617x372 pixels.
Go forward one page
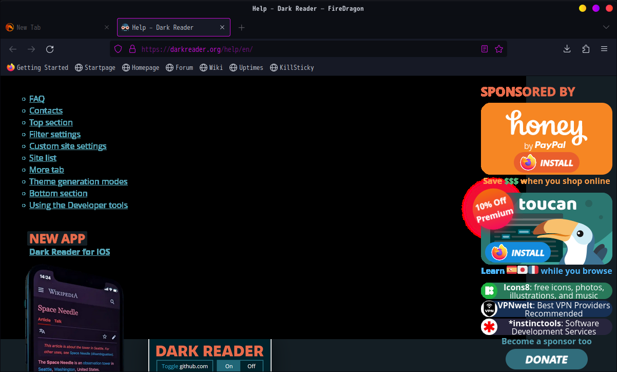click(31, 49)
